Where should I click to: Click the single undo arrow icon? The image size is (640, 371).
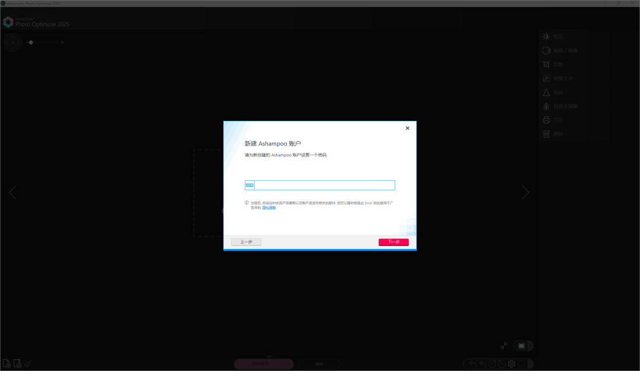(x=473, y=364)
